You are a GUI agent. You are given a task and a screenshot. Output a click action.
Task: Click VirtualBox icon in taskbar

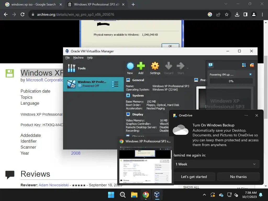[x=157, y=195]
